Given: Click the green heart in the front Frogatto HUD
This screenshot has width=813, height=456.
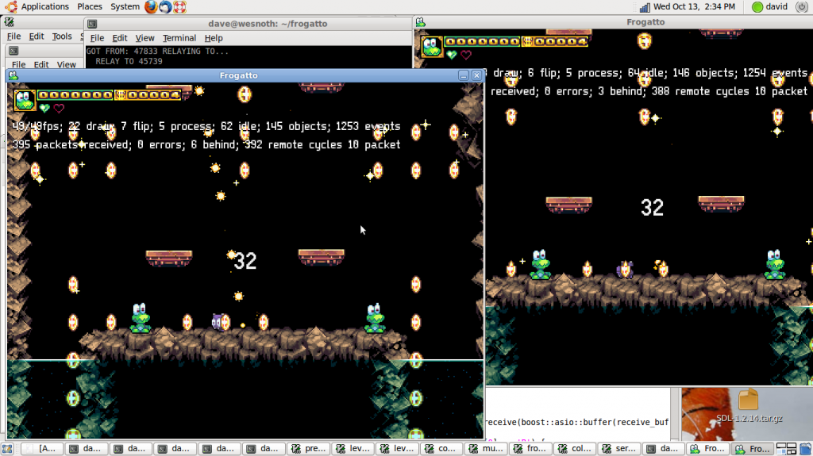Looking at the screenshot, I should (x=44, y=109).
